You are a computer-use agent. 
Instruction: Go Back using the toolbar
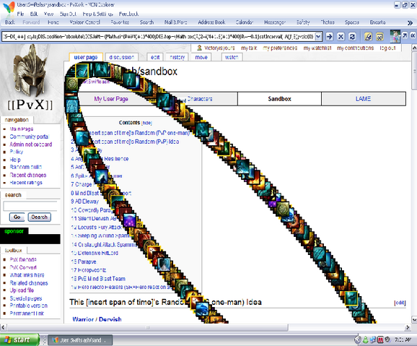(10, 22)
